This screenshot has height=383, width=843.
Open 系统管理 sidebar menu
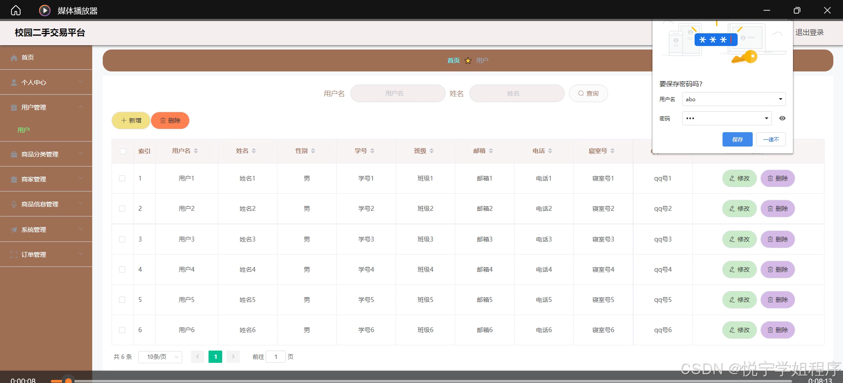[x=46, y=230]
